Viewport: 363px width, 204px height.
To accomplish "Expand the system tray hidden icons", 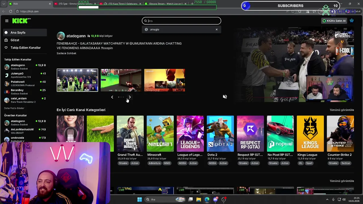I will (327, 199).
